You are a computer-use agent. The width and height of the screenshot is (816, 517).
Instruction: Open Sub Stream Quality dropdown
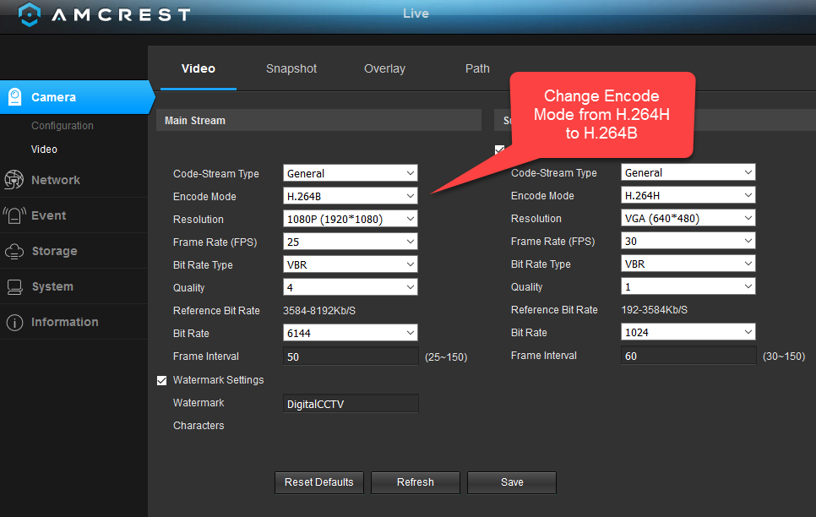tap(688, 287)
